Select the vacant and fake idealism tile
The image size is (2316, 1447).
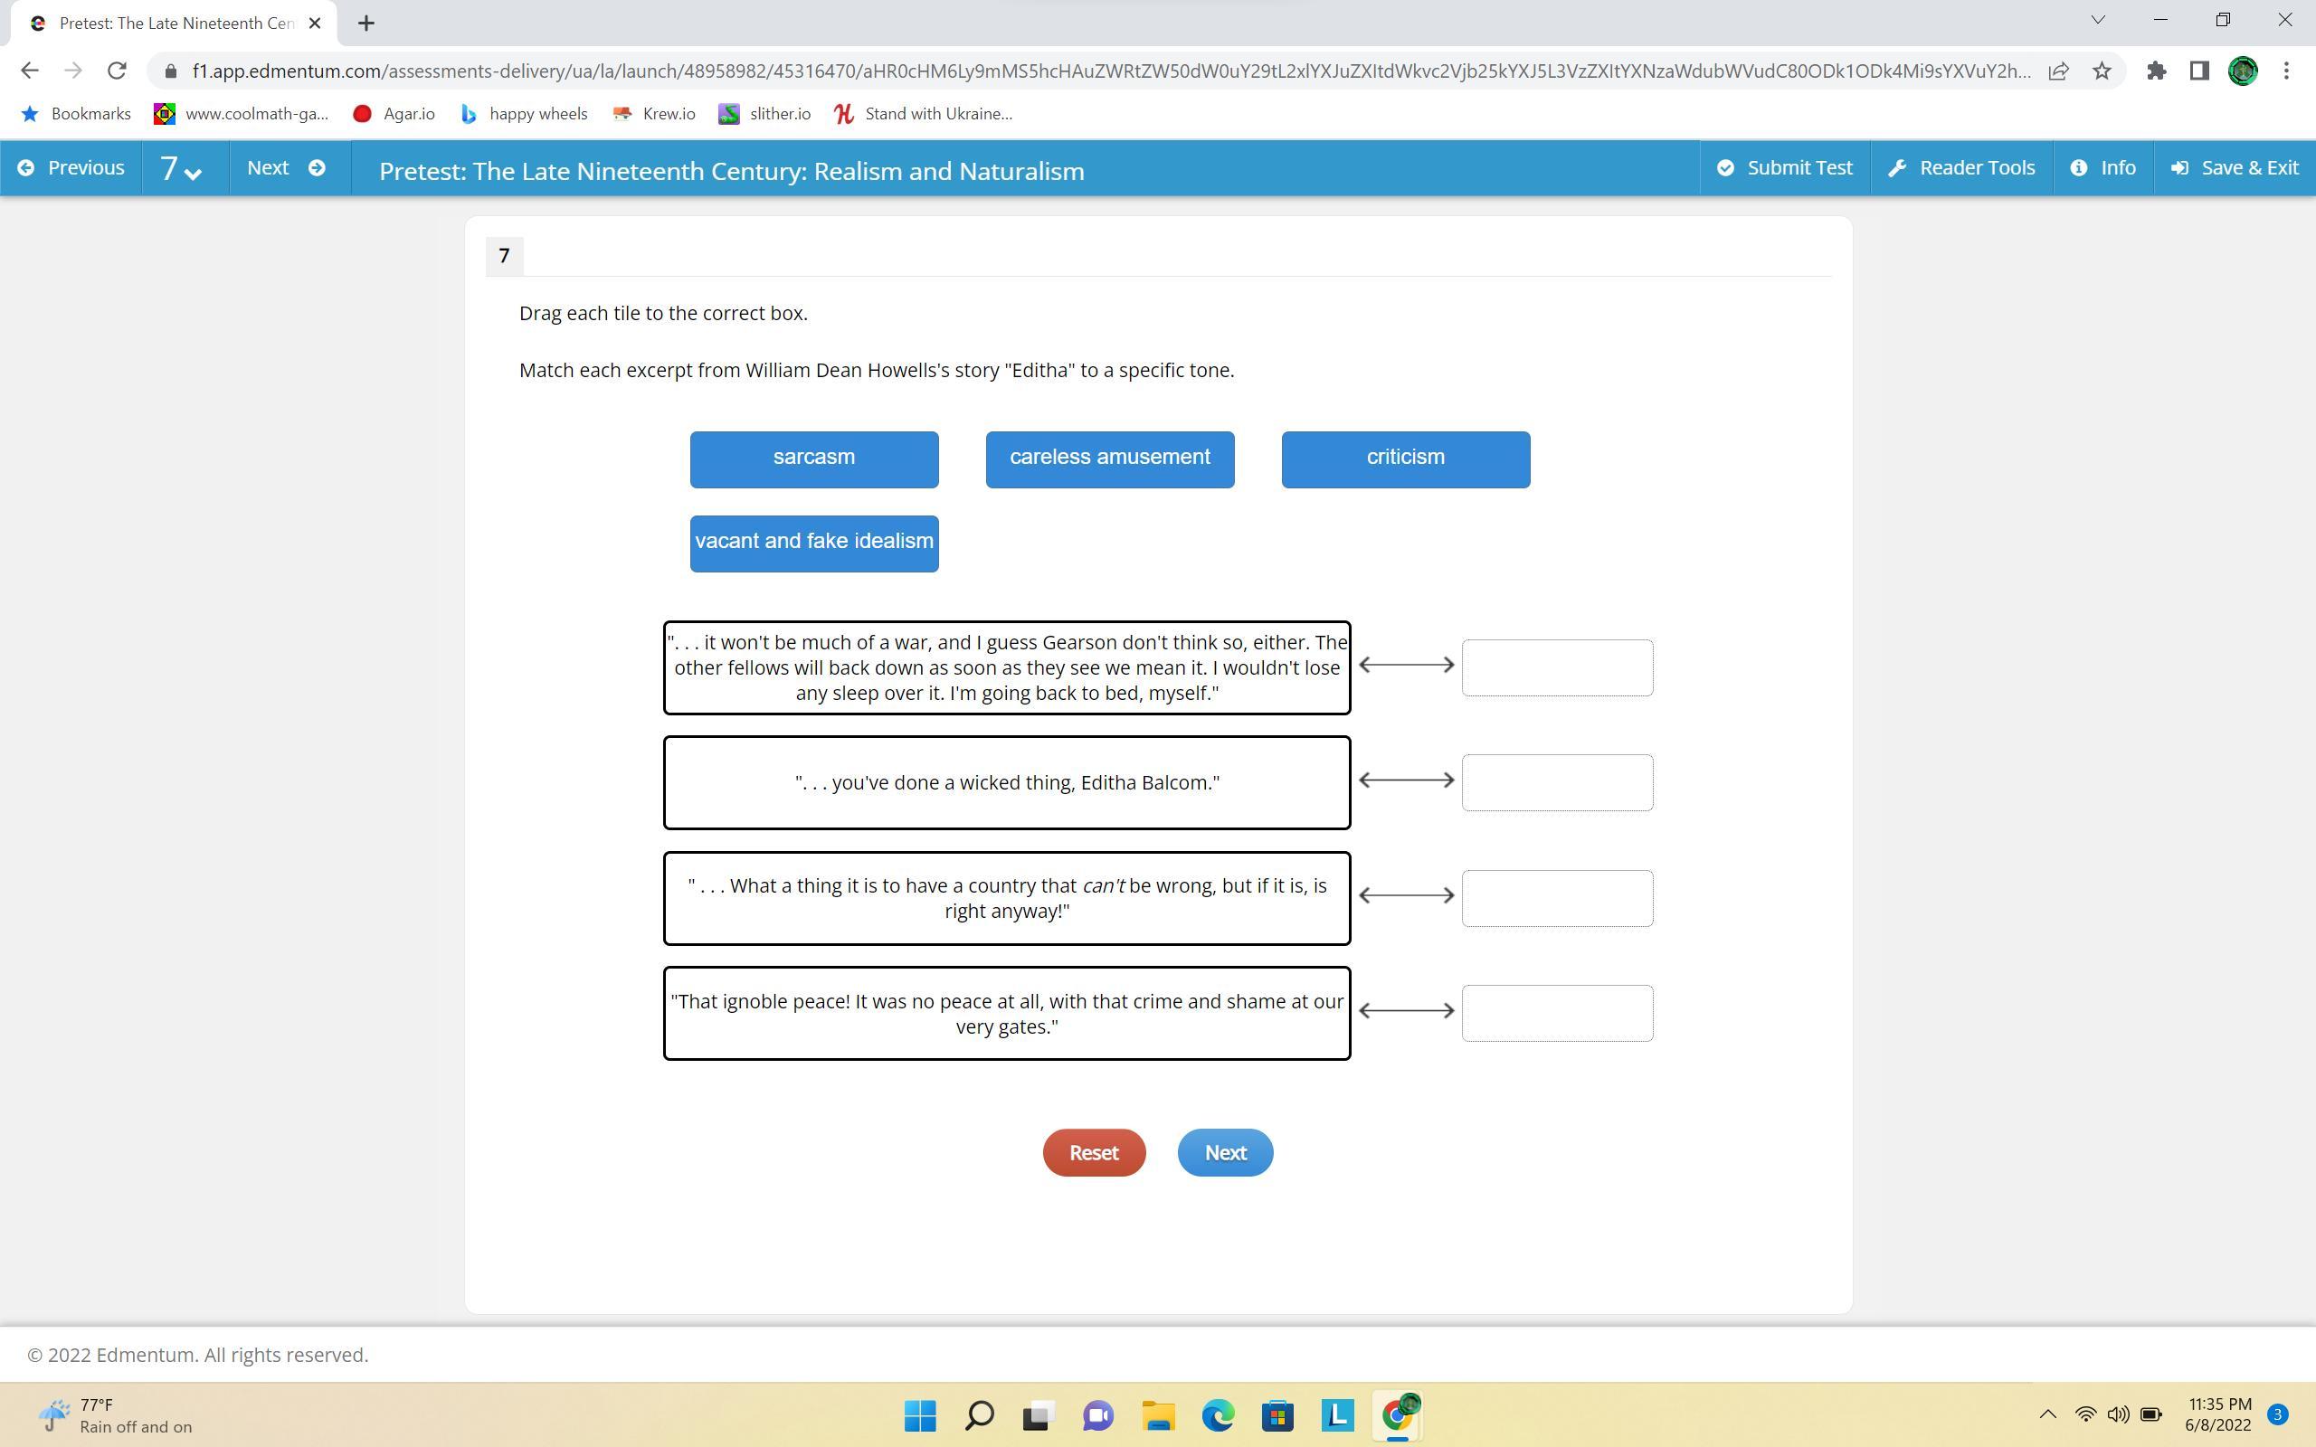pyautogui.click(x=813, y=543)
